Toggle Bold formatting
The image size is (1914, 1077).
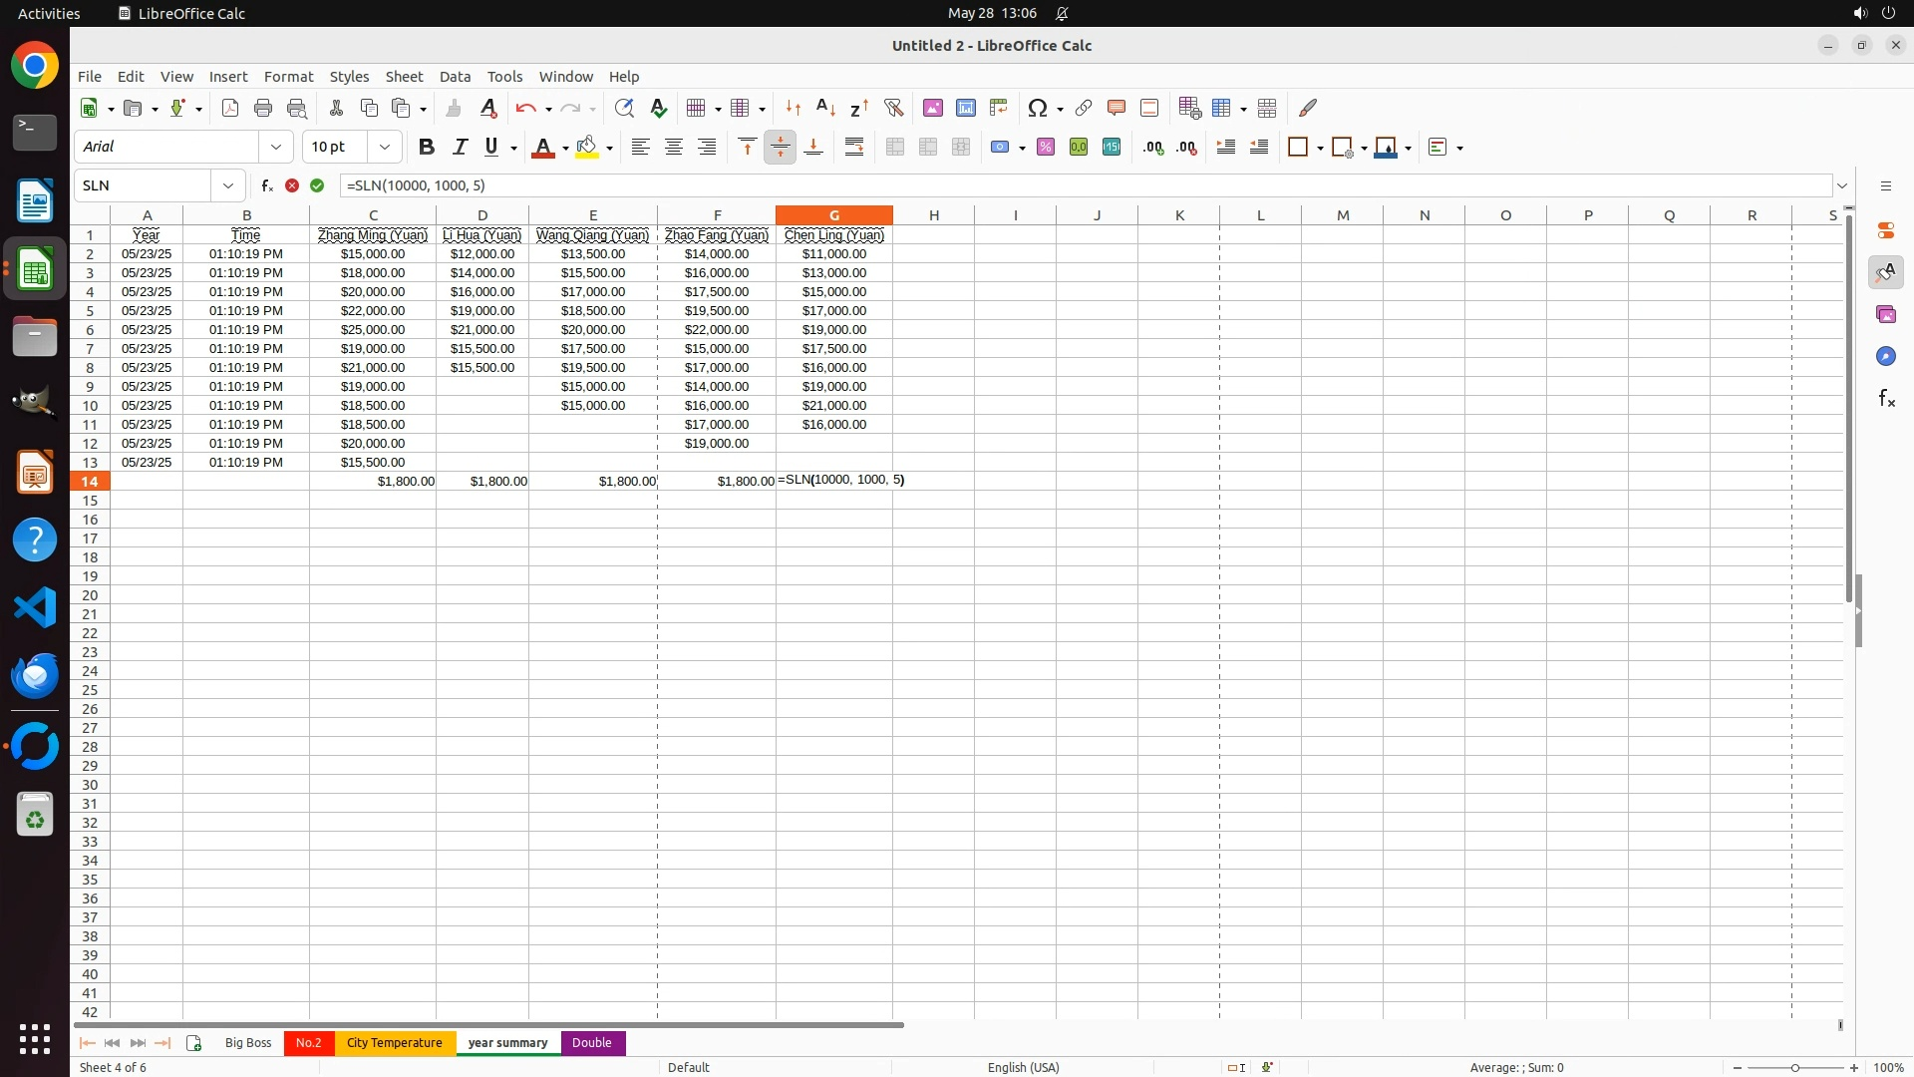click(427, 148)
